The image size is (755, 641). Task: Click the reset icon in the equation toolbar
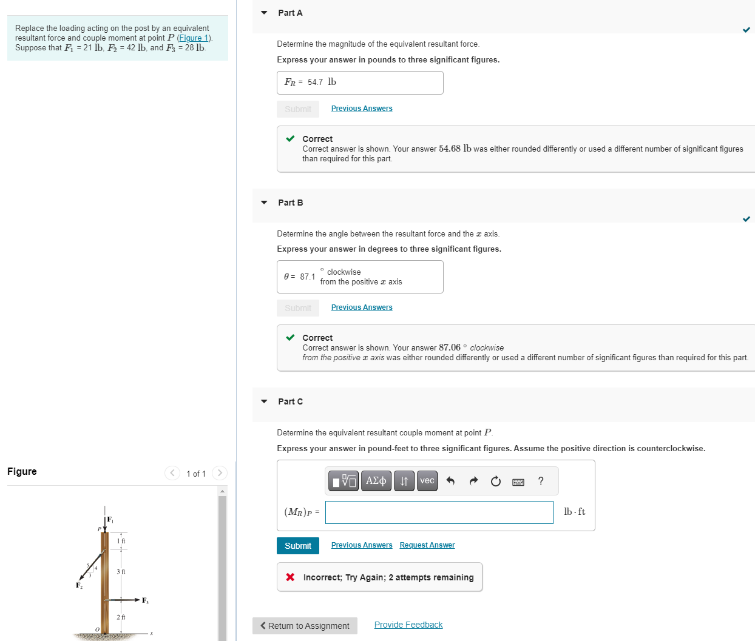pos(495,480)
